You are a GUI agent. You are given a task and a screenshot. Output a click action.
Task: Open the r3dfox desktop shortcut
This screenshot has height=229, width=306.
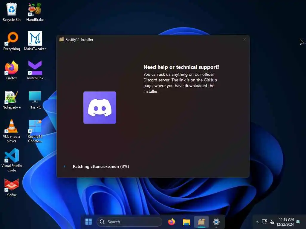tap(12, 187)
